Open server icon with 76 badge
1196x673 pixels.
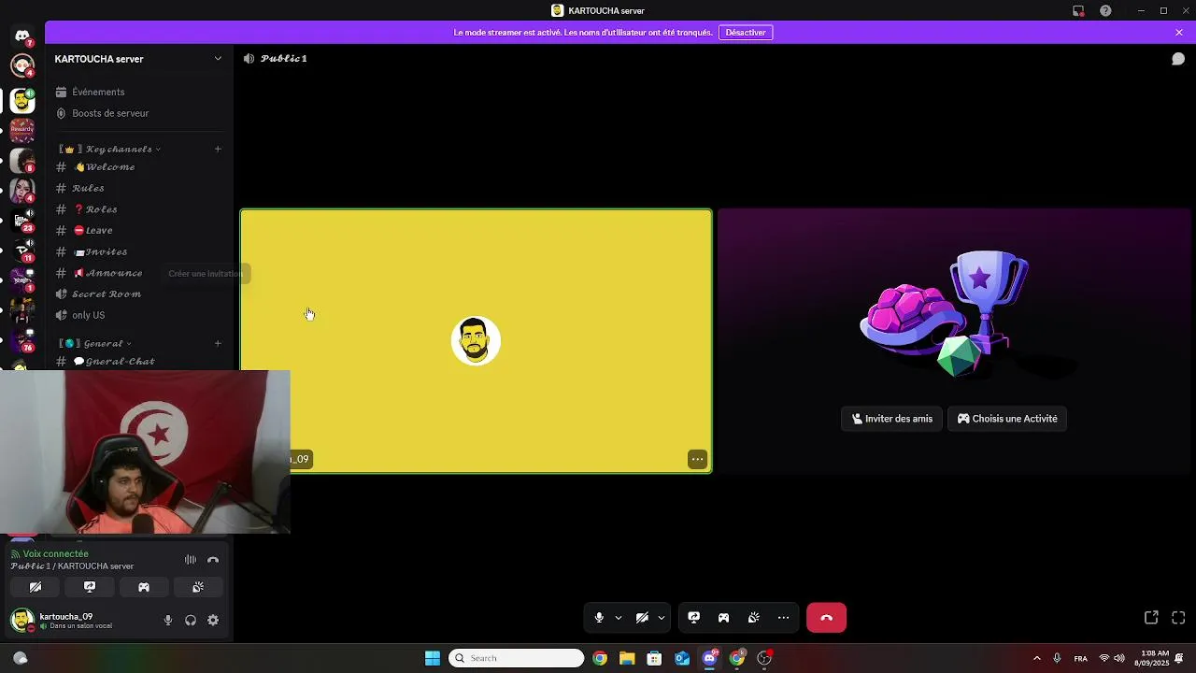point(22,339)
